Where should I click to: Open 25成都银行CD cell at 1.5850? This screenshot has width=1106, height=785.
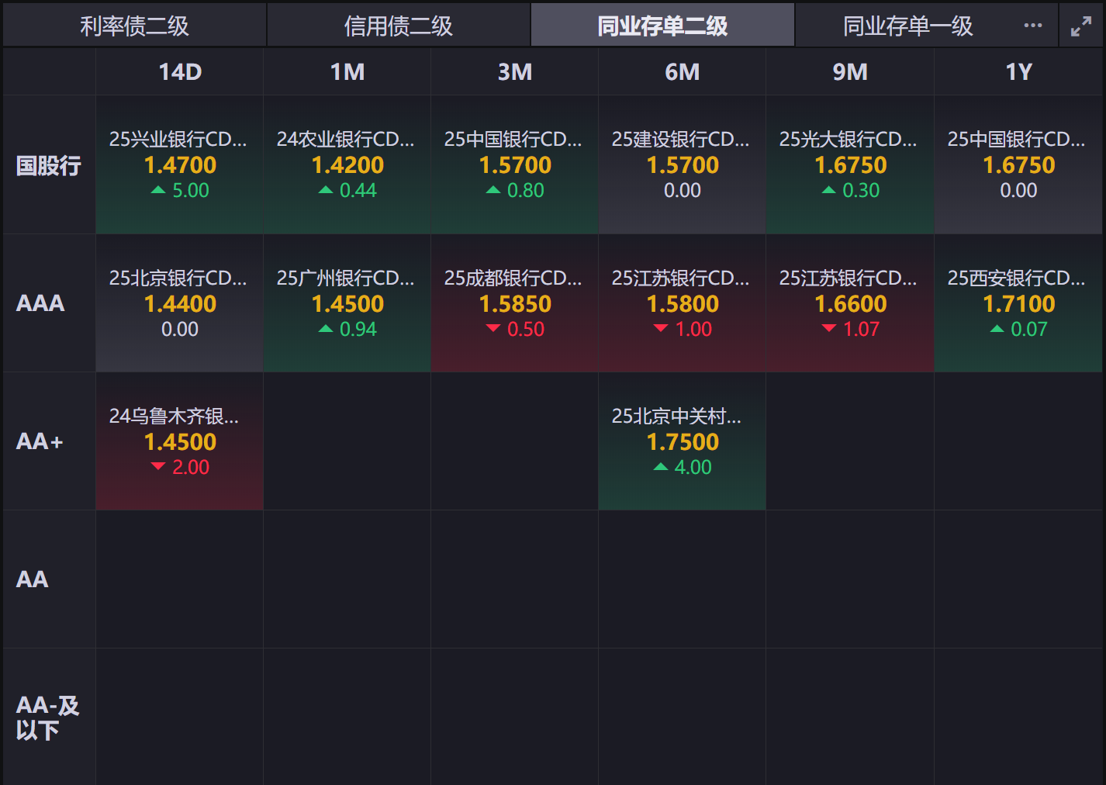pos(515,303)
